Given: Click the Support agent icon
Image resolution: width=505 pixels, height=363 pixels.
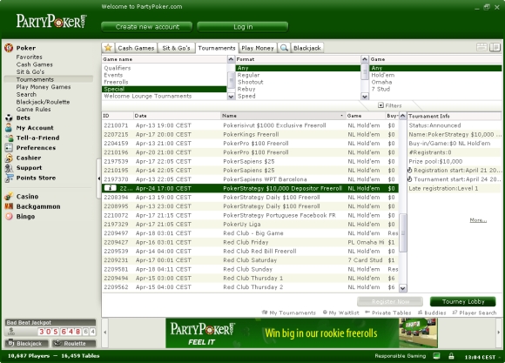Looking at the screenshot, I should [9, 167].
